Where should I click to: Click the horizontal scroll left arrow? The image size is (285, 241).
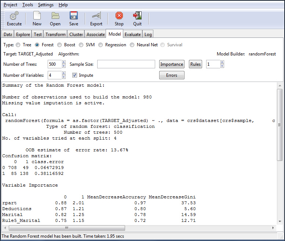tap(5, 228)
